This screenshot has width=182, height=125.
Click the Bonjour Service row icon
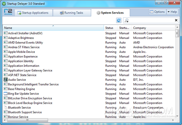click(6, 116)
